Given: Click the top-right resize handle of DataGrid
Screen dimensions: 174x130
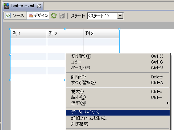Looking at the screenshot, I should point(120,29).
